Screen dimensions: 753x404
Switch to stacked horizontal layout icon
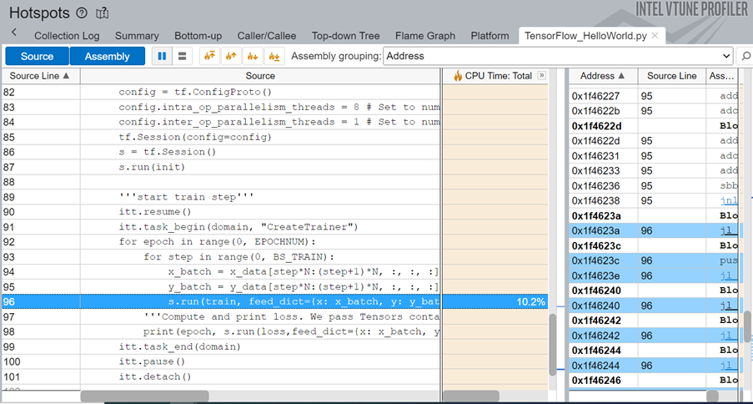[x=182, y=56]
